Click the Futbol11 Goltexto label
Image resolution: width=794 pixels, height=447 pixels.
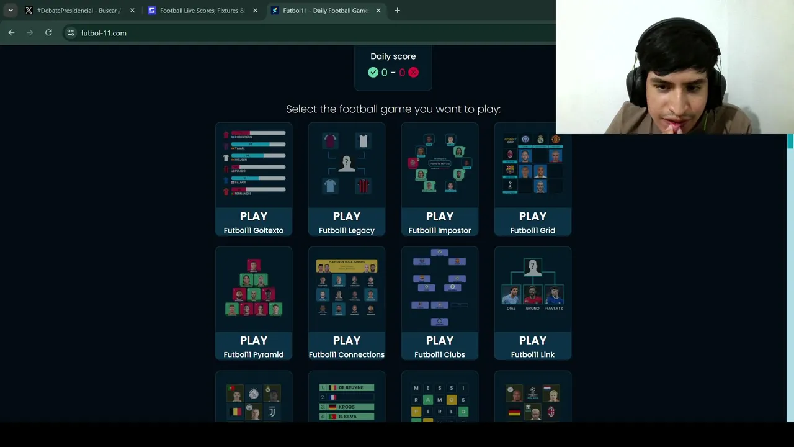click(254, 230)
